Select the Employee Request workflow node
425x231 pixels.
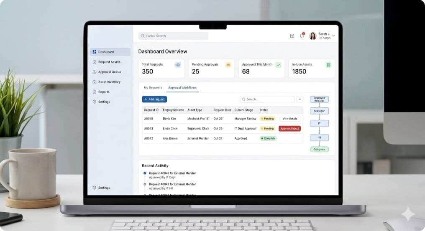click(319, 99)
